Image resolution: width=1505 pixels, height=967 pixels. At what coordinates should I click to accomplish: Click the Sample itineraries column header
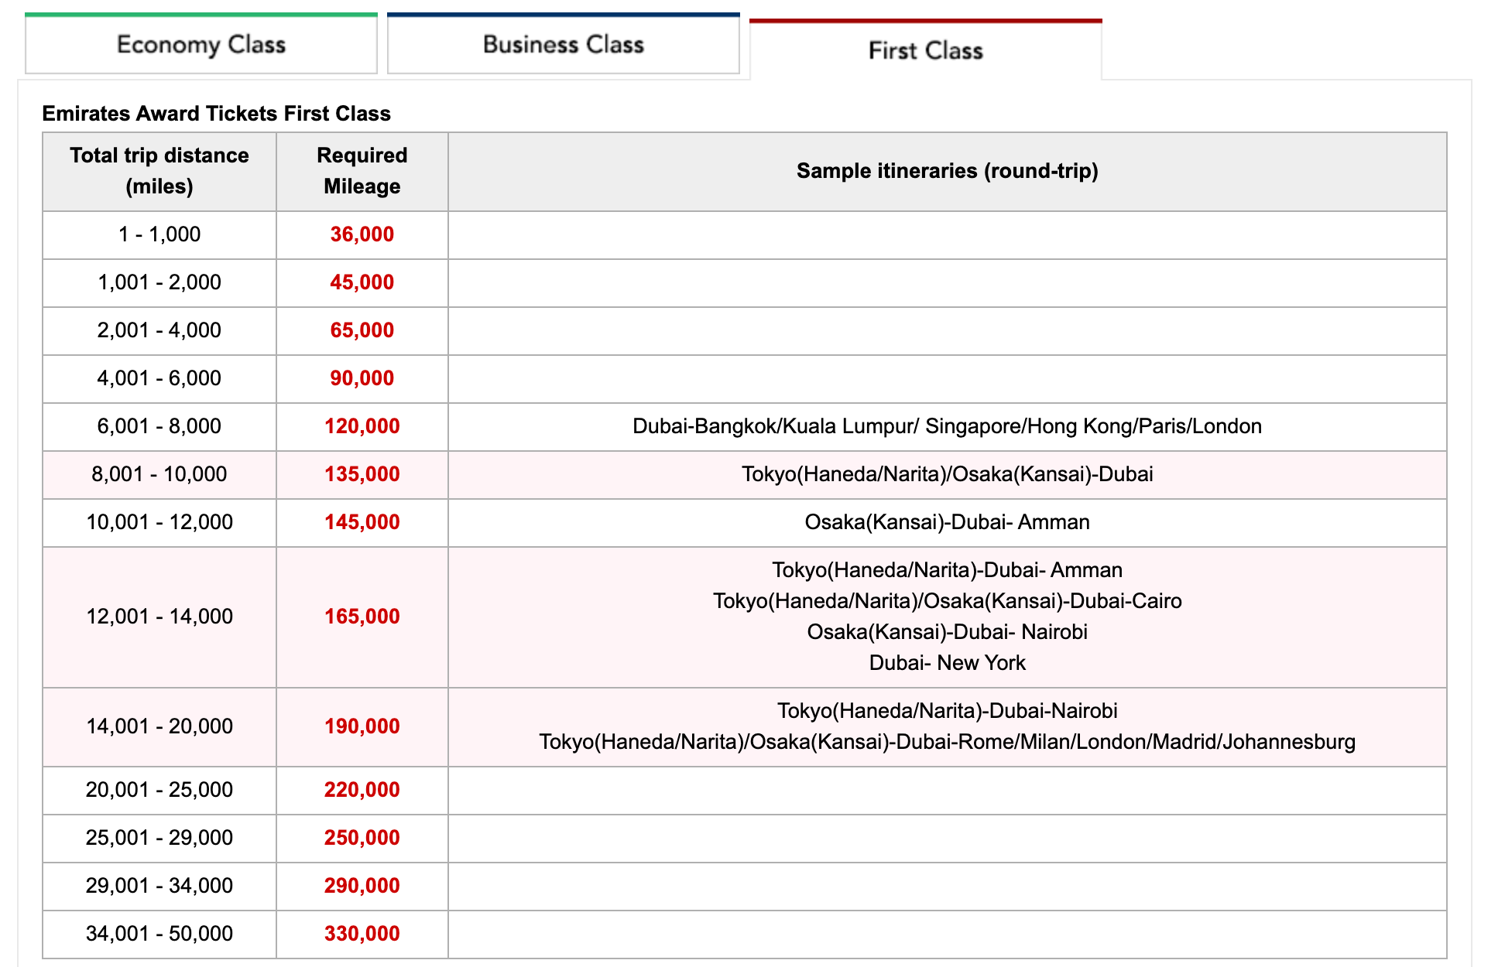(x=948, y=171)
